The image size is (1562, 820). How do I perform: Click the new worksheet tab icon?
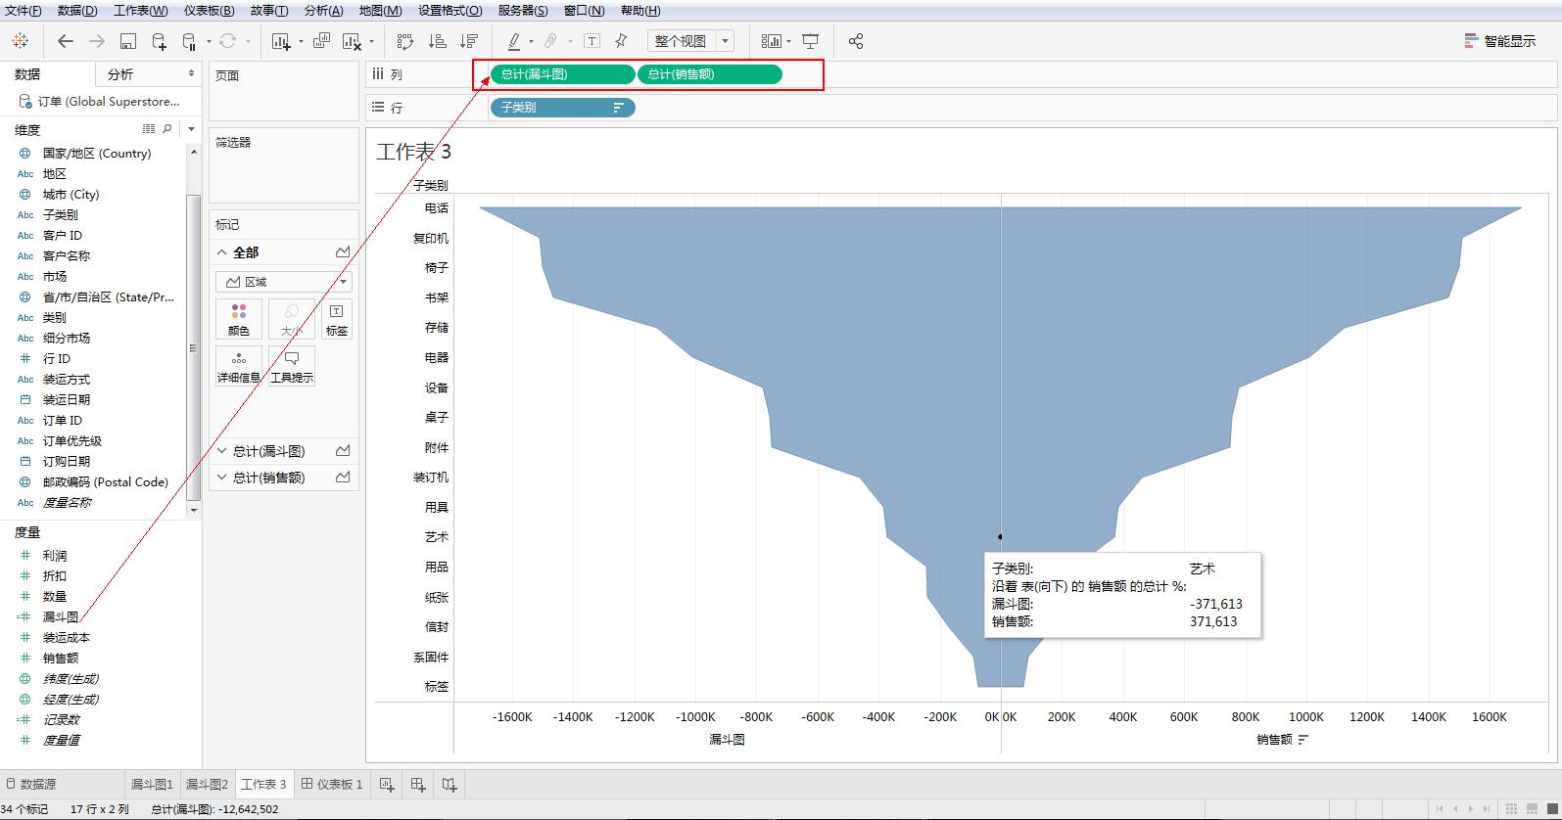click(387, 784)
